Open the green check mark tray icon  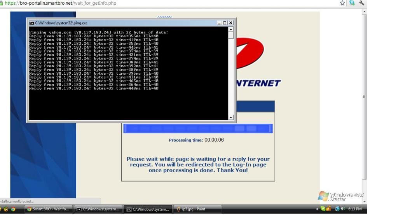[x=323, y=209]
